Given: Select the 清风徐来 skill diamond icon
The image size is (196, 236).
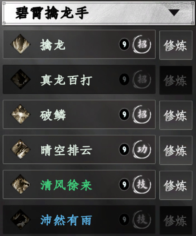Looking at the screenshot, I should pos(20,185).
